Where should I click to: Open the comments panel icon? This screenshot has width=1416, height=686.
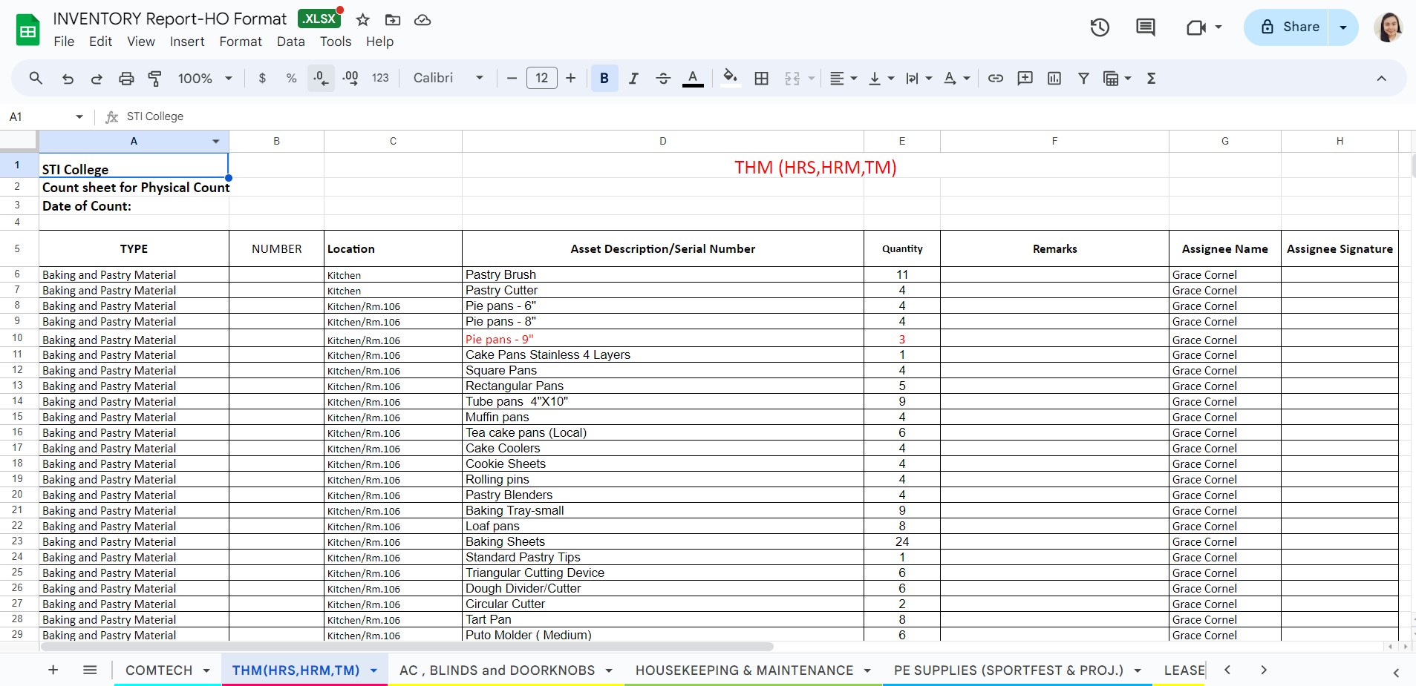tap(1146, 27)
